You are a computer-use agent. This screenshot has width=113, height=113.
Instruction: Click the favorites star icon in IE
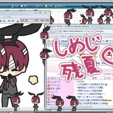(49, 41)
